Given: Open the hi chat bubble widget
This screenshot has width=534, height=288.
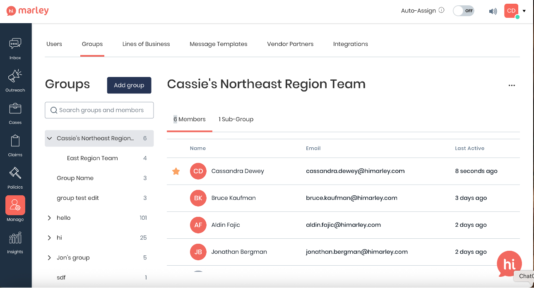Looking at the screenshot, I should pyautogui.click(x=509, y=264).
